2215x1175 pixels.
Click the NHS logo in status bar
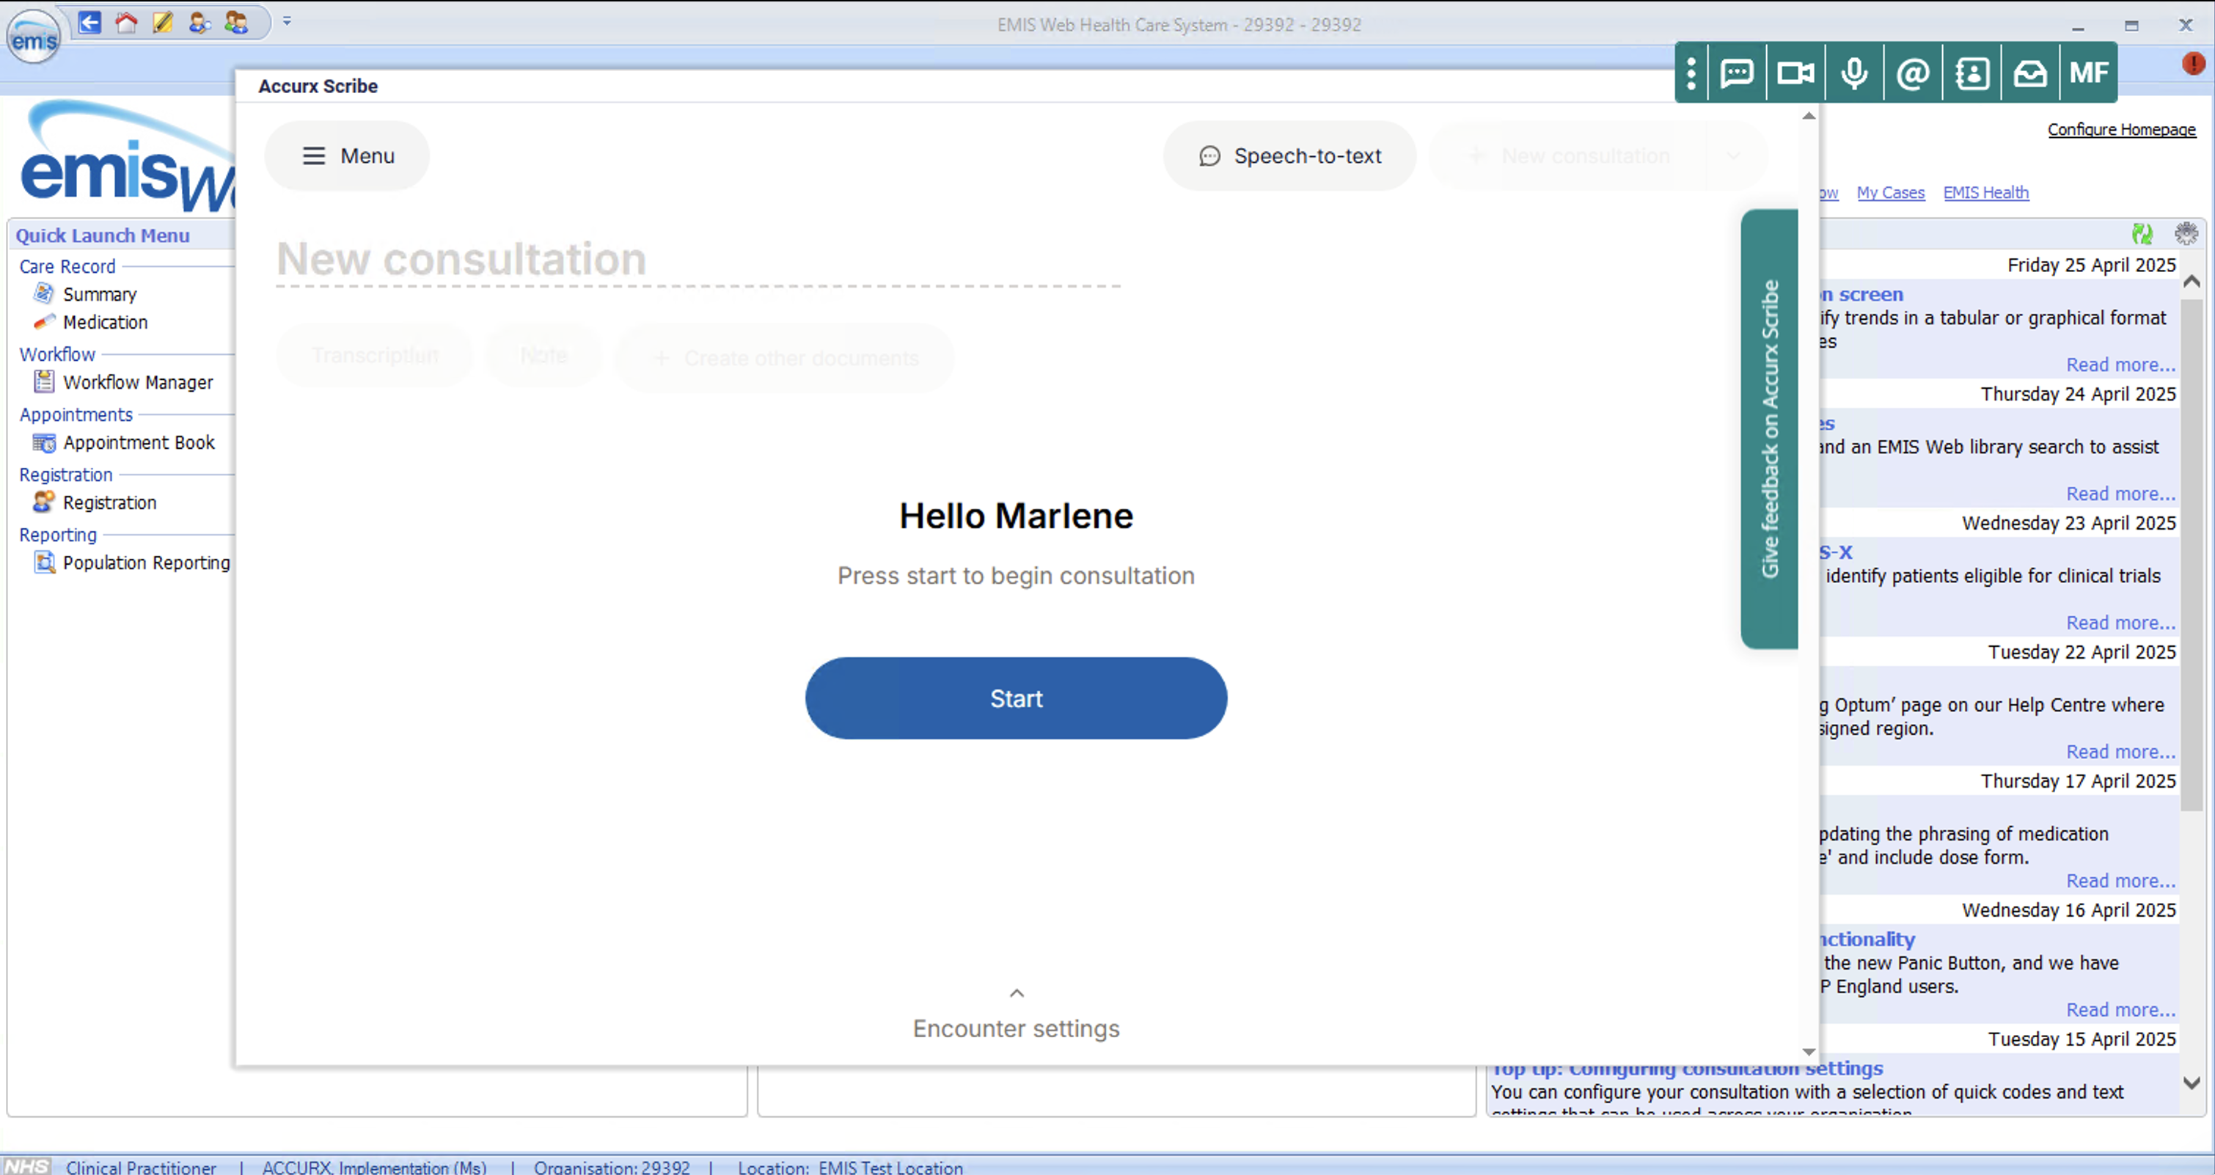pos(28,1166)
